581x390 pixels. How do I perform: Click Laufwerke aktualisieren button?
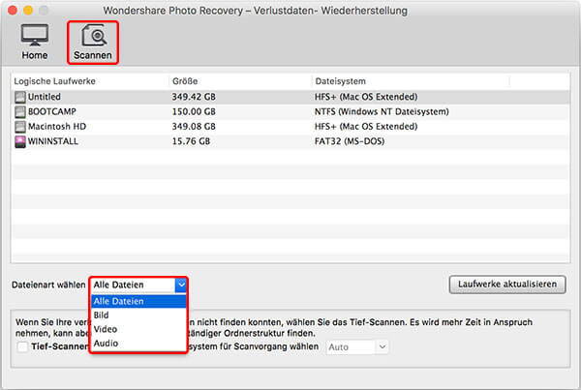point(507,285)
